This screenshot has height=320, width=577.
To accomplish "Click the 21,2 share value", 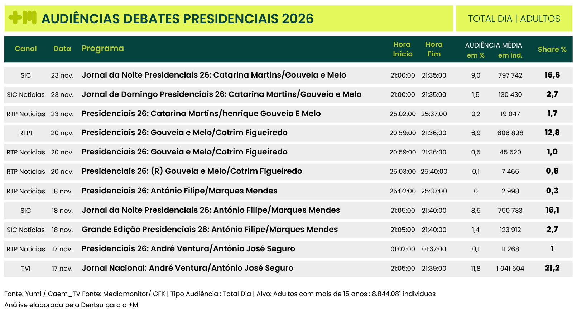I will click(x=552, y=268).
